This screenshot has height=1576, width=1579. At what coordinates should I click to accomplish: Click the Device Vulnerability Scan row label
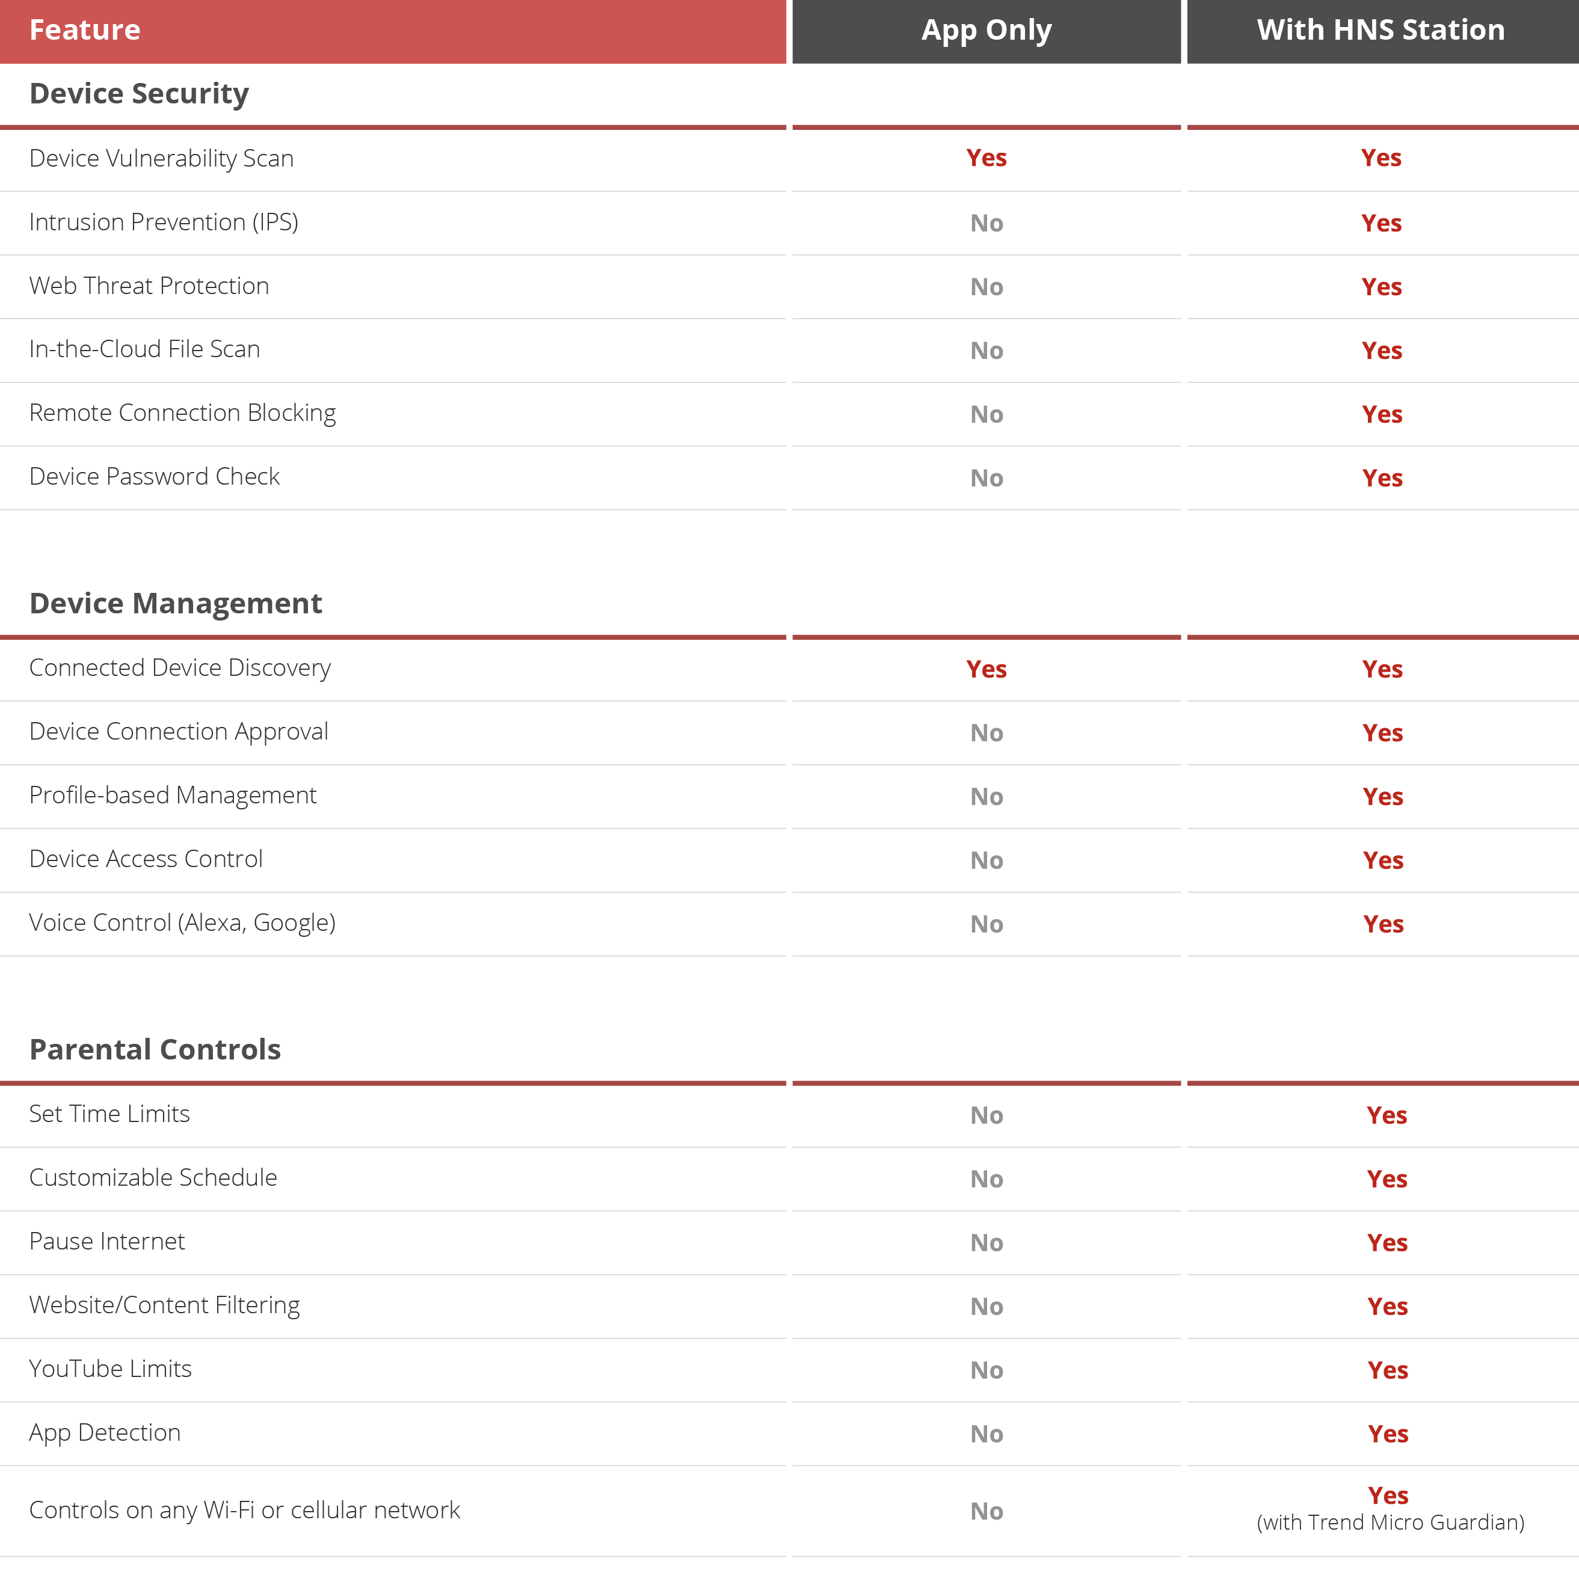click(x=161, y=159)
